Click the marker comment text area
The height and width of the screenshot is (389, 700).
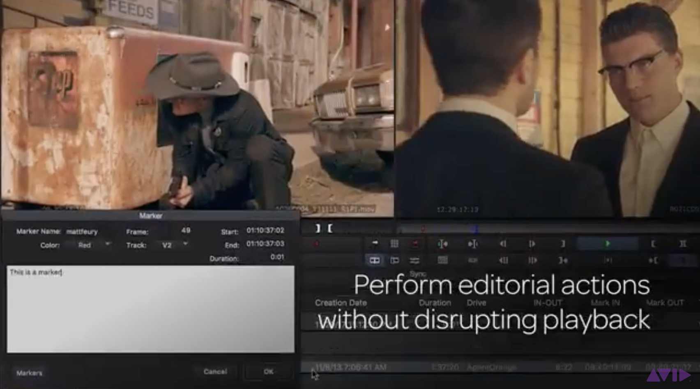pyautogui.click(x=150, y=309)
